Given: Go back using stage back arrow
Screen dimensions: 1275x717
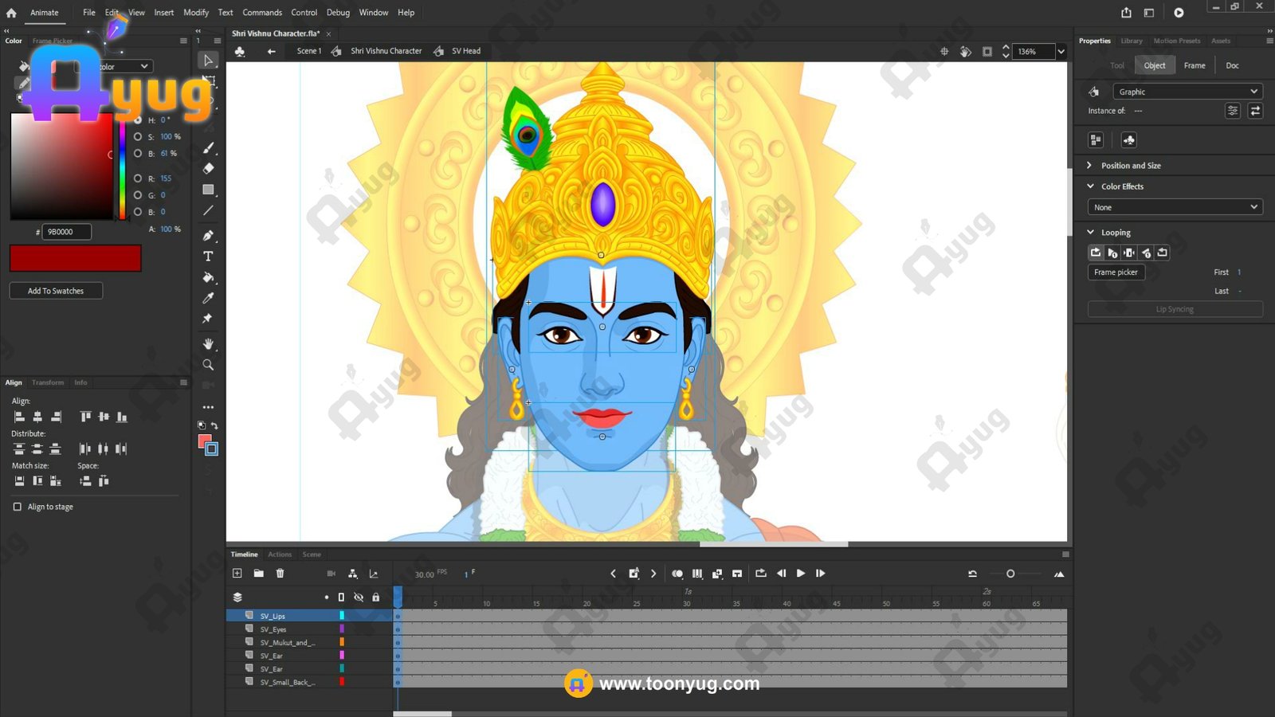Looking at the screenshot, I should [271, 51].
